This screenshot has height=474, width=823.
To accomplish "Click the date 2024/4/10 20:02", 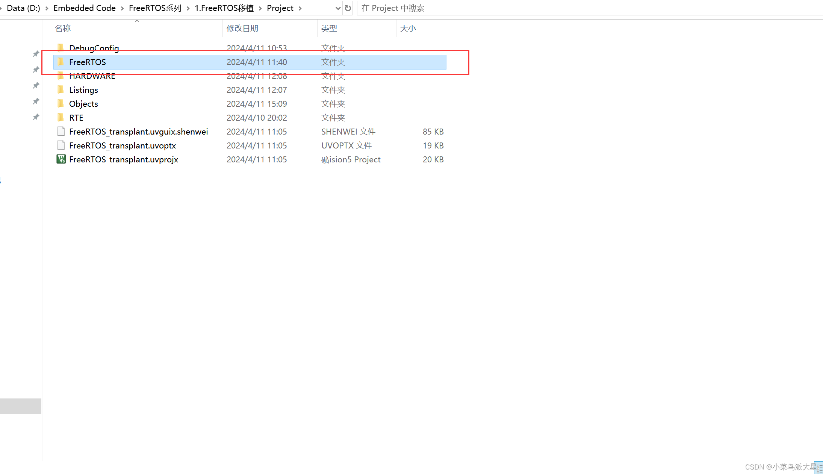I will coord(257,118).
